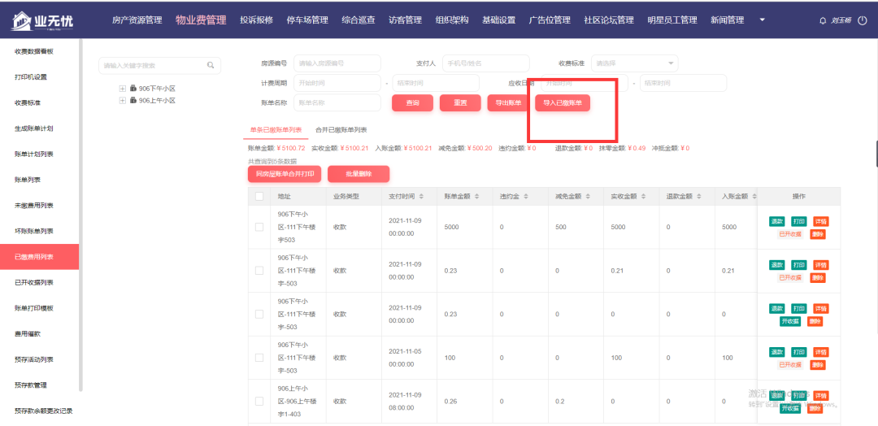Click 计费周期 结束时间 date field
This screenshot has width=878, height=426.
pyautogui.click(x=436, y=83)
